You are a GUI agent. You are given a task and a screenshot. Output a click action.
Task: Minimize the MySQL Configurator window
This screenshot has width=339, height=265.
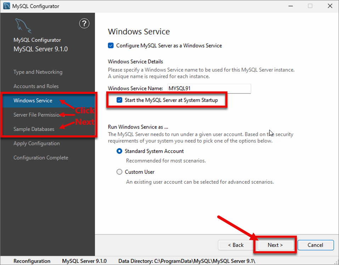coord(290,6)
